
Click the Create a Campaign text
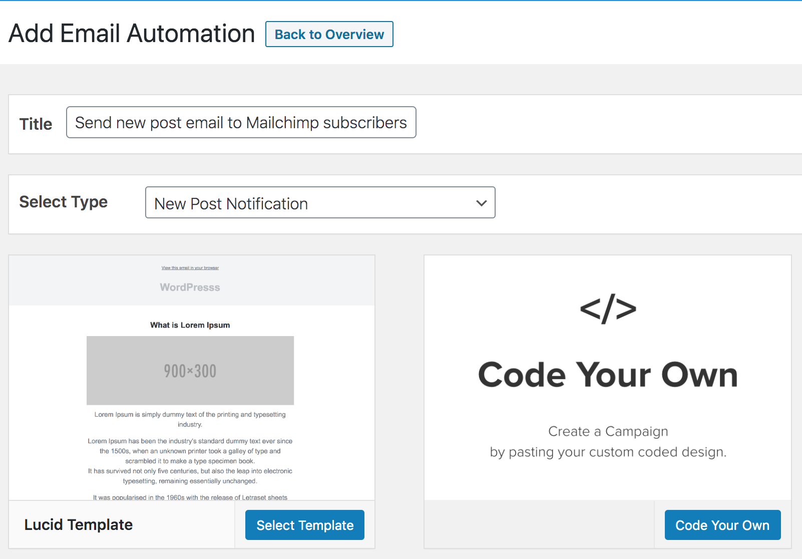tap(608, 431)
